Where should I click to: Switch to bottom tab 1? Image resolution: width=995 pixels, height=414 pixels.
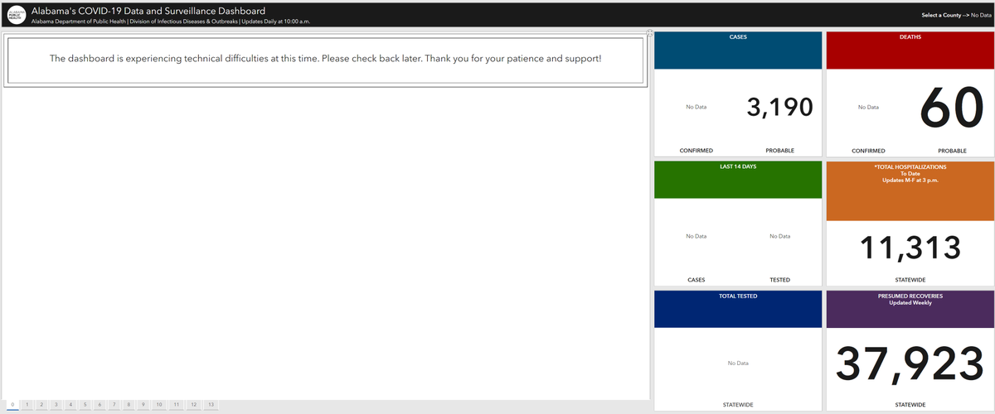pyautogui.click(x=27, y=404)
